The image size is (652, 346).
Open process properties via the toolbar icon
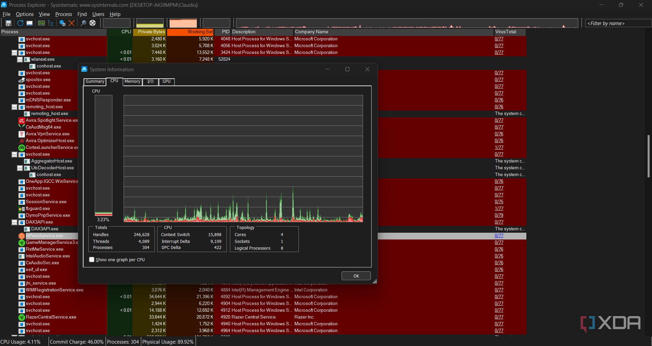(x=62, y=23)
